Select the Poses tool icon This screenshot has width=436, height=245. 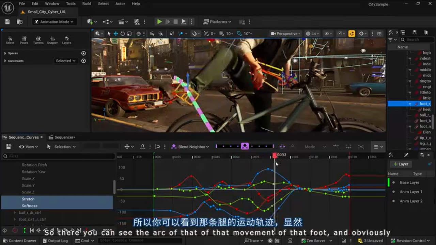24,39
